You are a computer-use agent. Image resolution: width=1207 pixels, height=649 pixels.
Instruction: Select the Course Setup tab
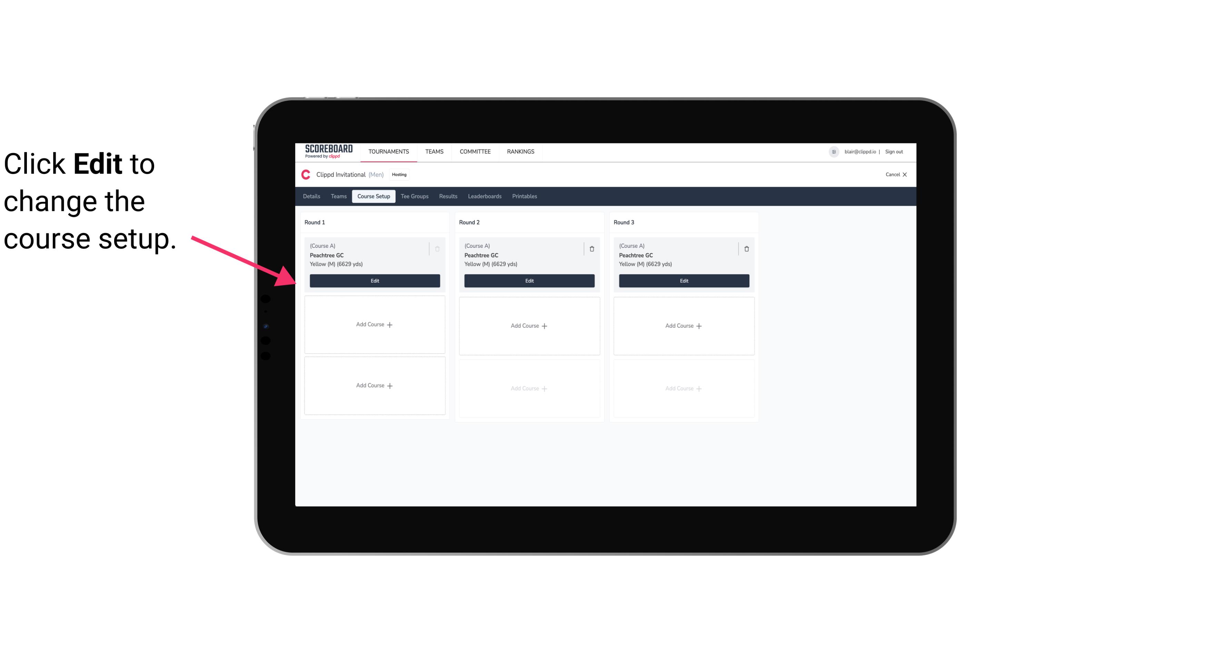pos(372,196)
